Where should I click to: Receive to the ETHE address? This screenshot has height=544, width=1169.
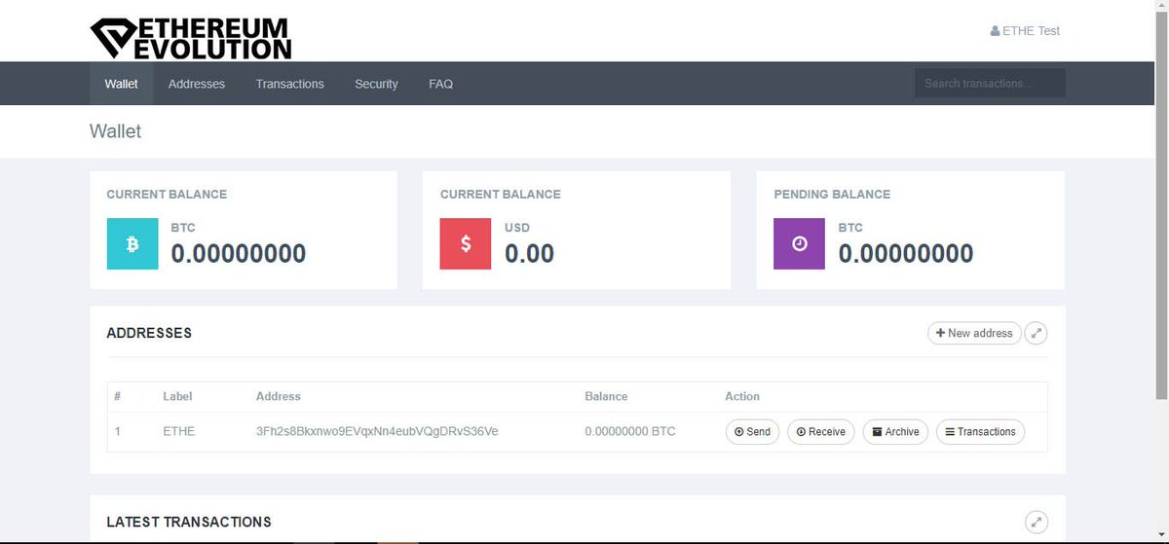coord(820,432)
